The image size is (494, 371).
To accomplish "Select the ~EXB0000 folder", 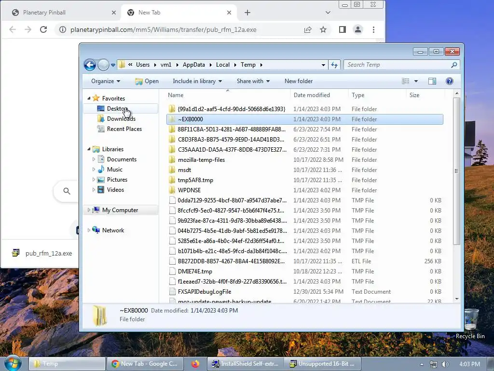I will [x=305, y=119].
